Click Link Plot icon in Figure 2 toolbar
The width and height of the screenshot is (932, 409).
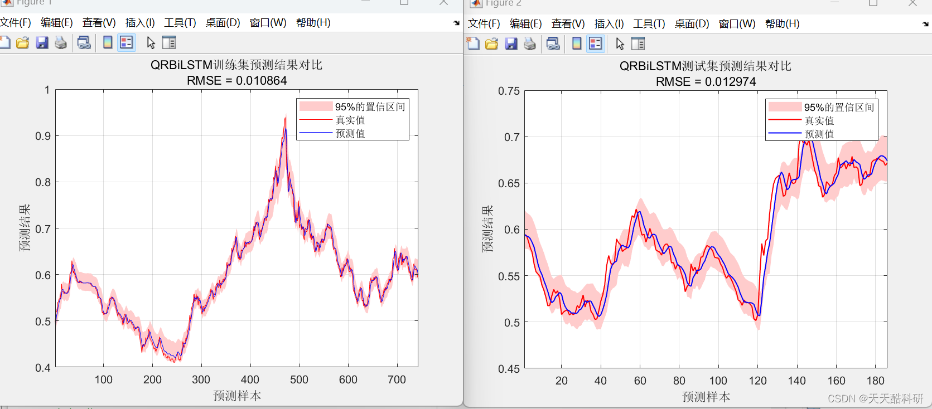553,44
